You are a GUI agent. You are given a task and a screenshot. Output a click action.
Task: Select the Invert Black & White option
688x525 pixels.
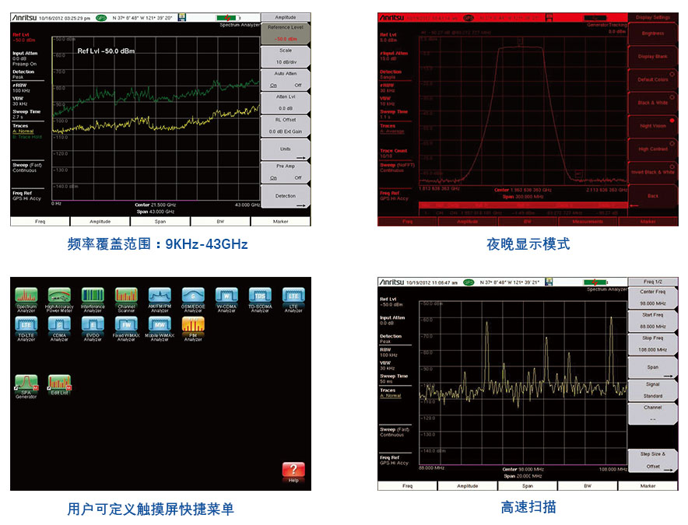pos(653,173)
